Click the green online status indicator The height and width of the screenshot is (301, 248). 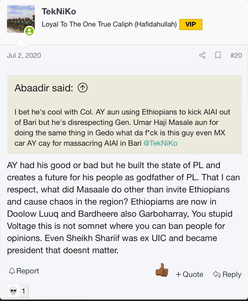pyautogui.click(x=29, y=31)
